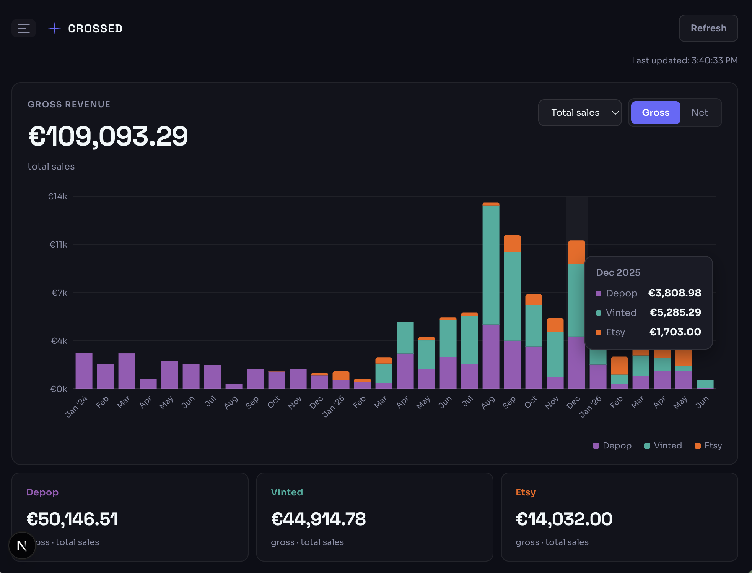Select the Dec 2025 tooltip heading
Image resolution: width=752 pixels, height=573 pixels.
618,272
